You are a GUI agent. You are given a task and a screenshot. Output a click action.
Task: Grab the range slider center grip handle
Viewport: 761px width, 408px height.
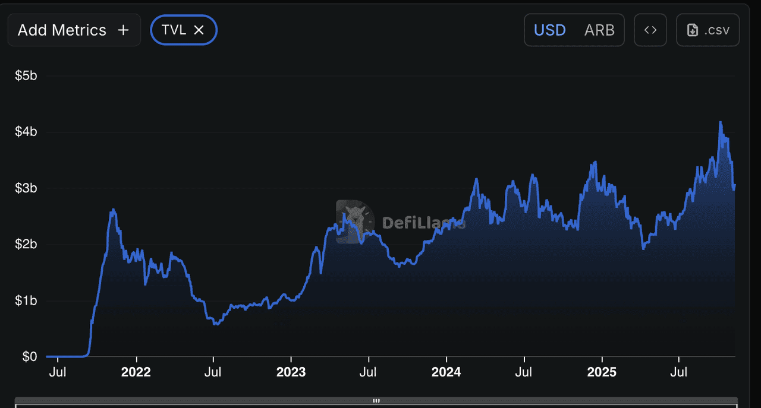click(376, 401)
